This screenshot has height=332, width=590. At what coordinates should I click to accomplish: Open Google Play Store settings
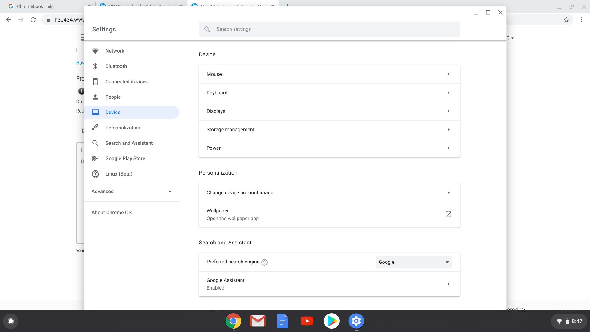[125, 158]
